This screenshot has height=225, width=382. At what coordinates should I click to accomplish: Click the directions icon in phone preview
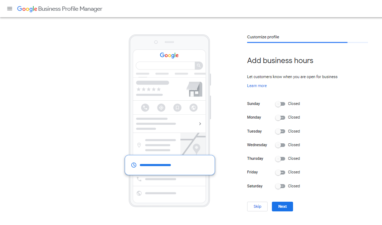tap(161, 107)
